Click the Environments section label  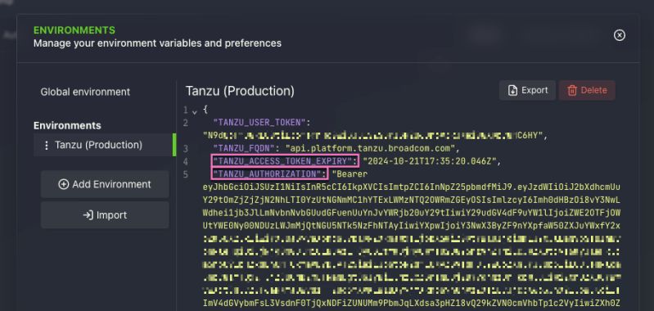pyautogui.click(x=67, y=125)
